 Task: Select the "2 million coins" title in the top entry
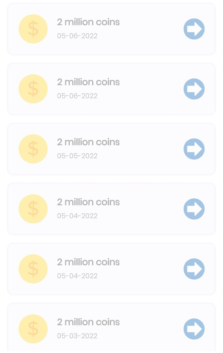(x=89, y=22)
